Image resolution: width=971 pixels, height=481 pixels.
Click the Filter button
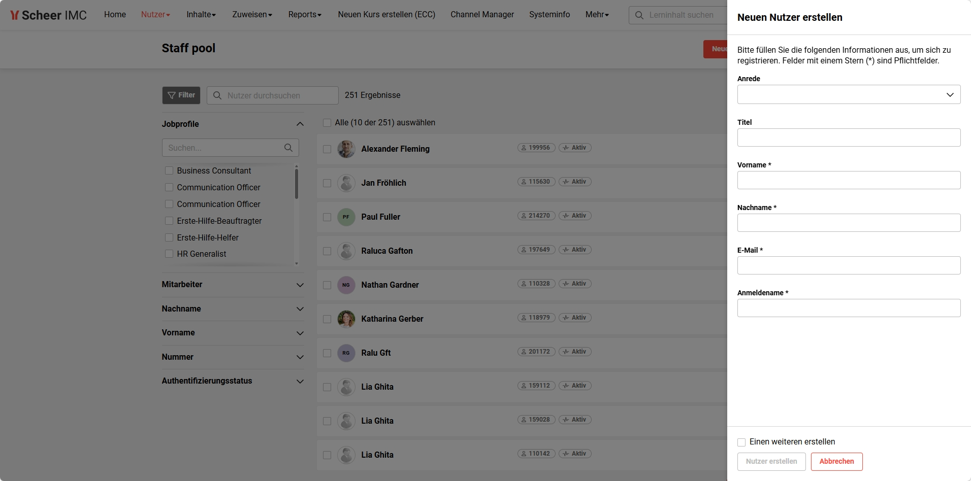click(x=181, y=95)
